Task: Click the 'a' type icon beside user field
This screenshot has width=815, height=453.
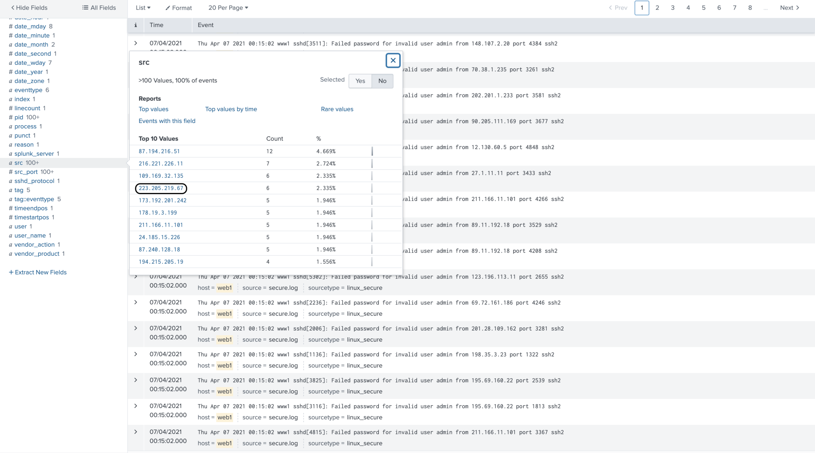Action: click(10, 226)
